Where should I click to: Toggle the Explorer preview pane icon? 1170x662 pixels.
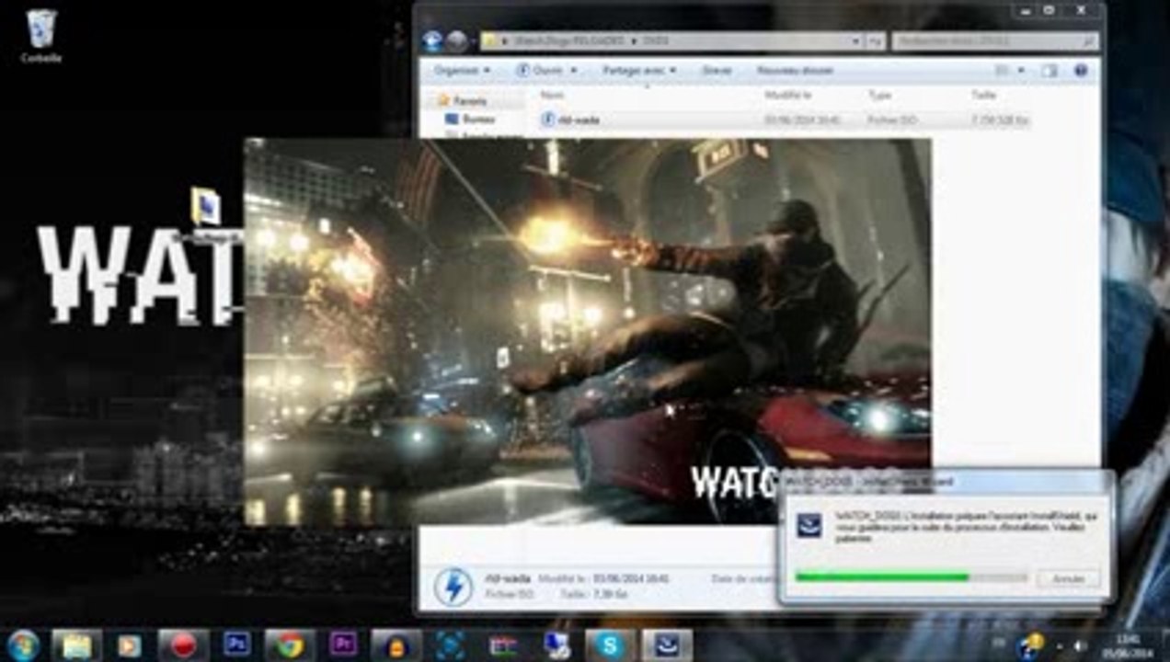pyautogui.click(x=1050, y=70)
